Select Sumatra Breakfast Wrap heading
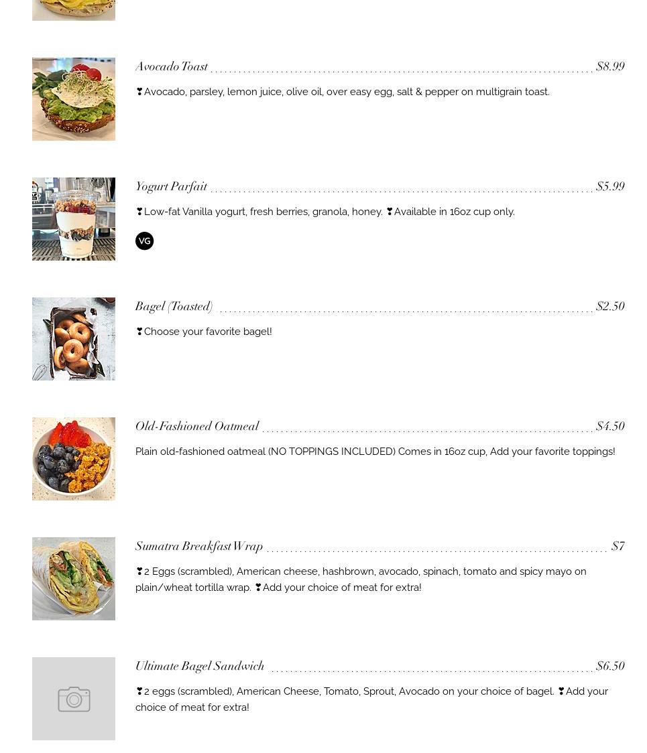The height and width of the screenshot is (753, 647). pos(199,546)
